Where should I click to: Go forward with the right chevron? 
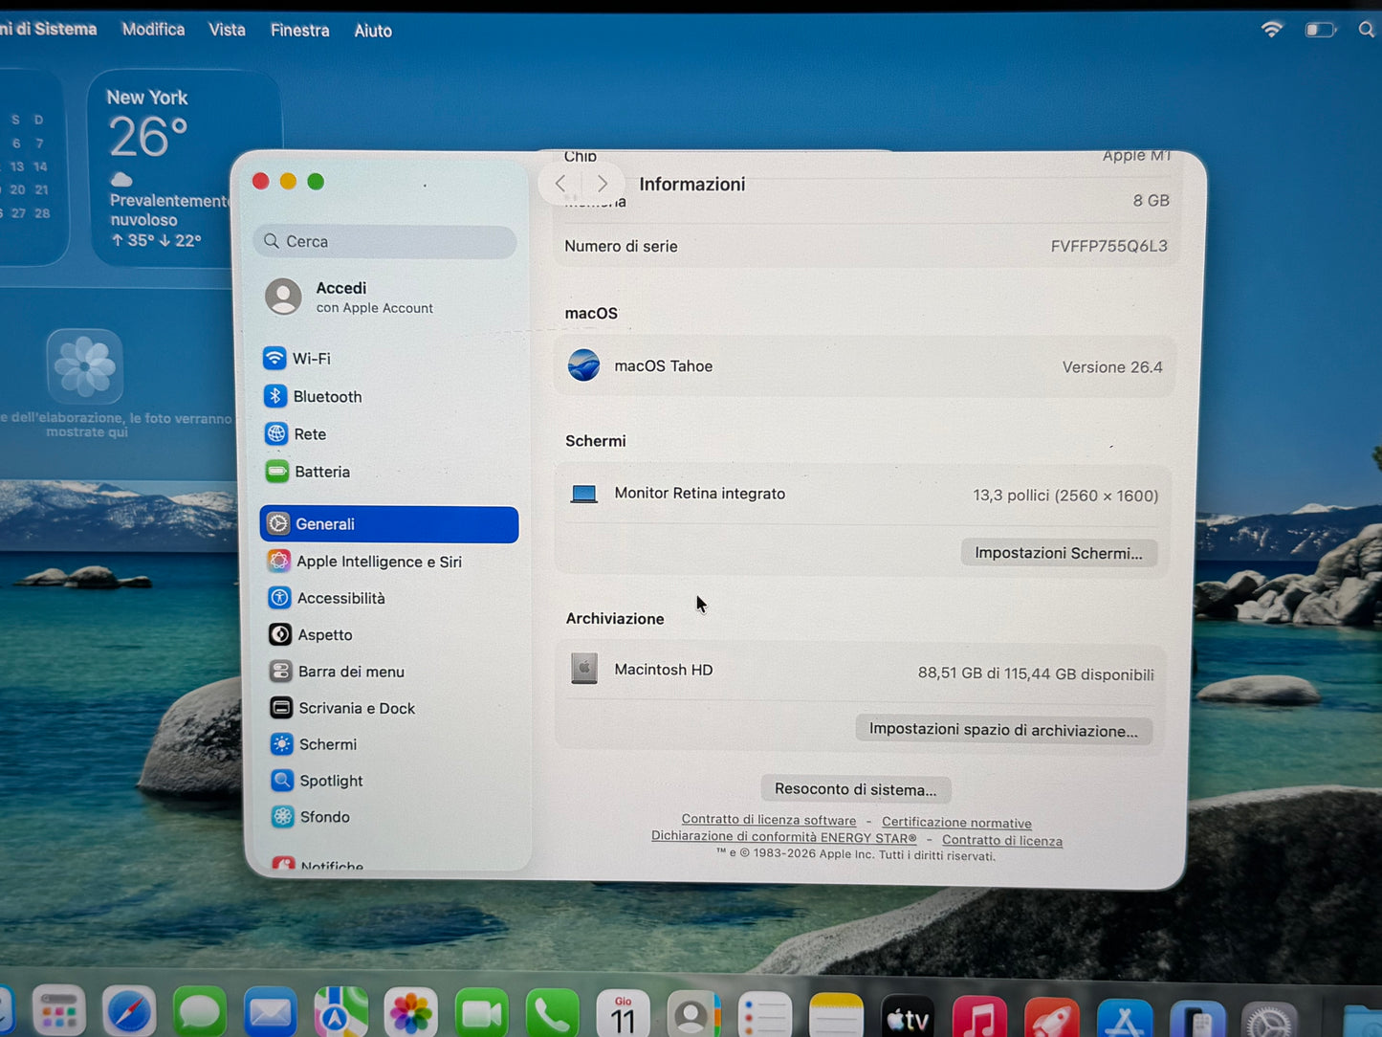602,183
